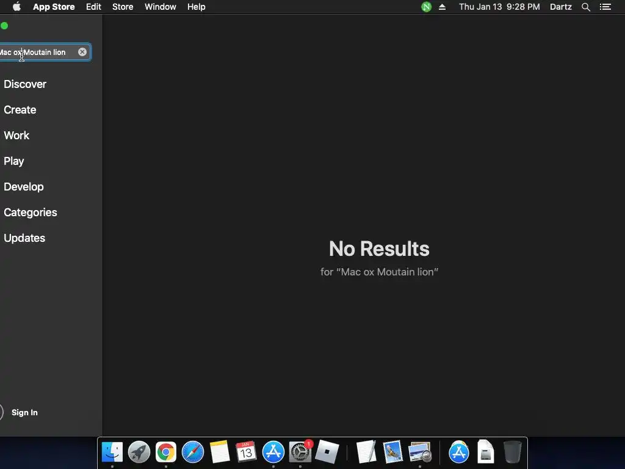Image resolution: width=625 pixels, height=469 pixels.
Task: Show the Updates section
Action: point(24,238)
